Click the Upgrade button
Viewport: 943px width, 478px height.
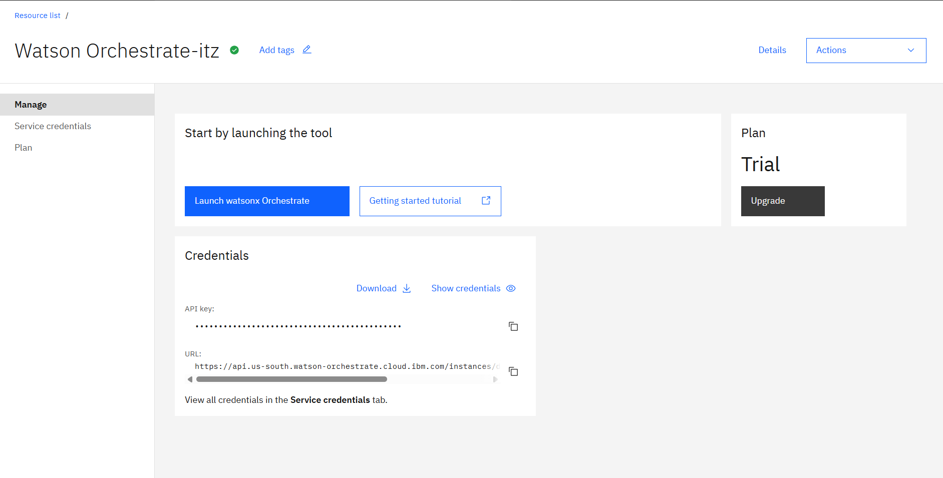pyautogui.click(x=783, y=201)
